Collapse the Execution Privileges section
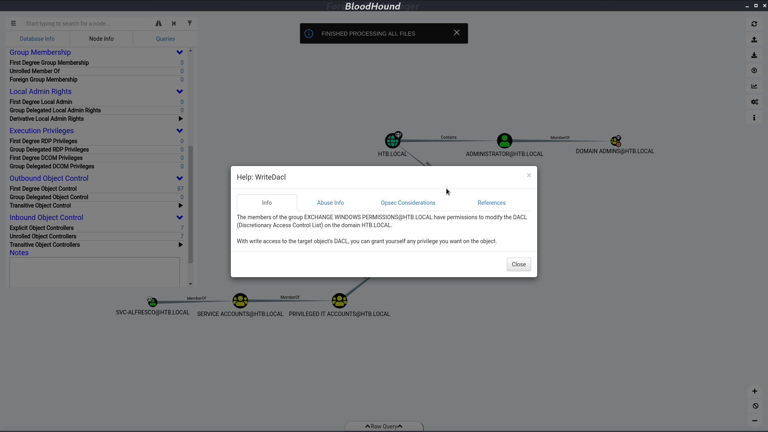The height and width of the screenshot is (432, 768). (x=180, y=131)
